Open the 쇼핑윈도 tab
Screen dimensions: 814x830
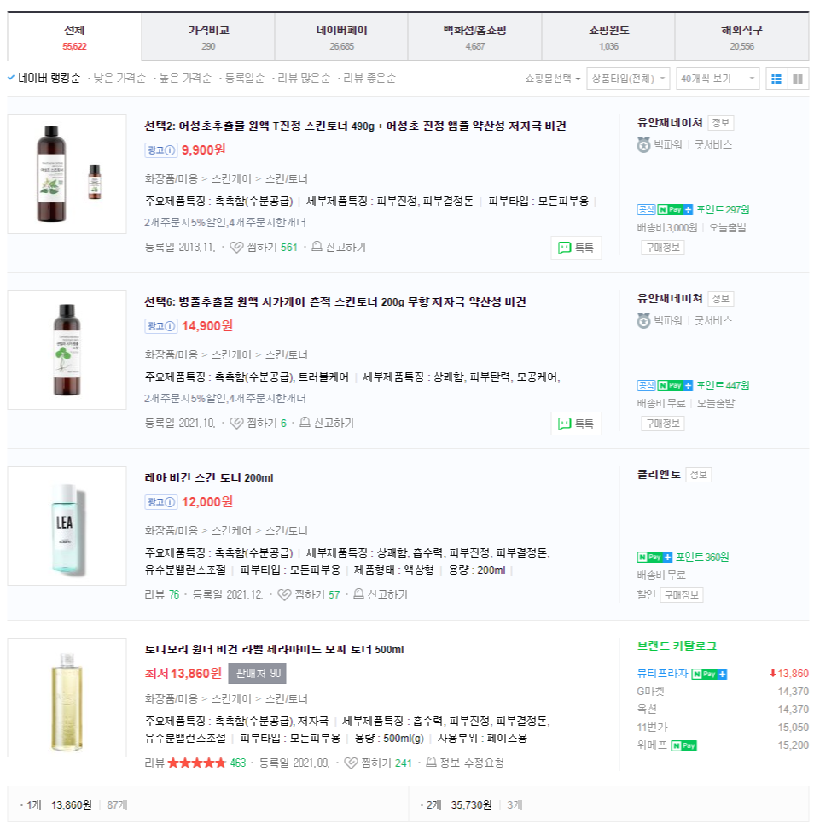(x=608, y=37)
